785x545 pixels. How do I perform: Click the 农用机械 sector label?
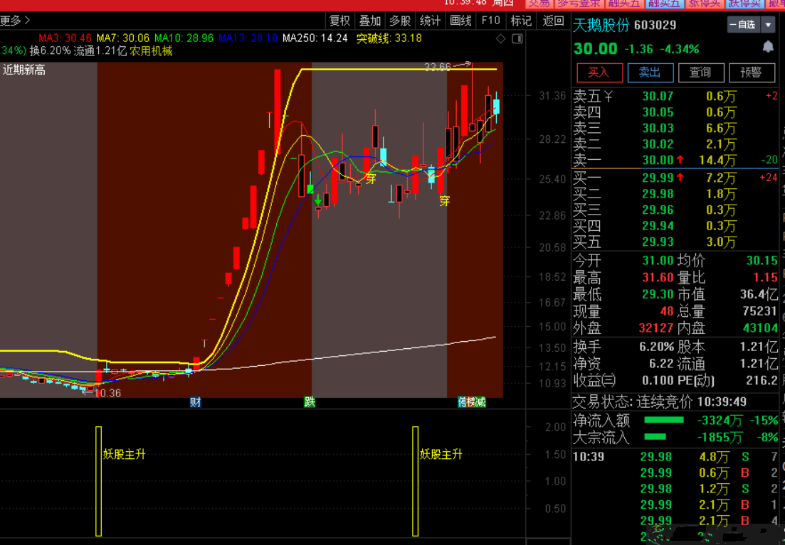click(151, 51)
